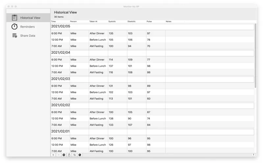Screen dimensions: 263x164
Task: Click diastolic value 94 on 2021/02/05
Action: pos(130,46)
